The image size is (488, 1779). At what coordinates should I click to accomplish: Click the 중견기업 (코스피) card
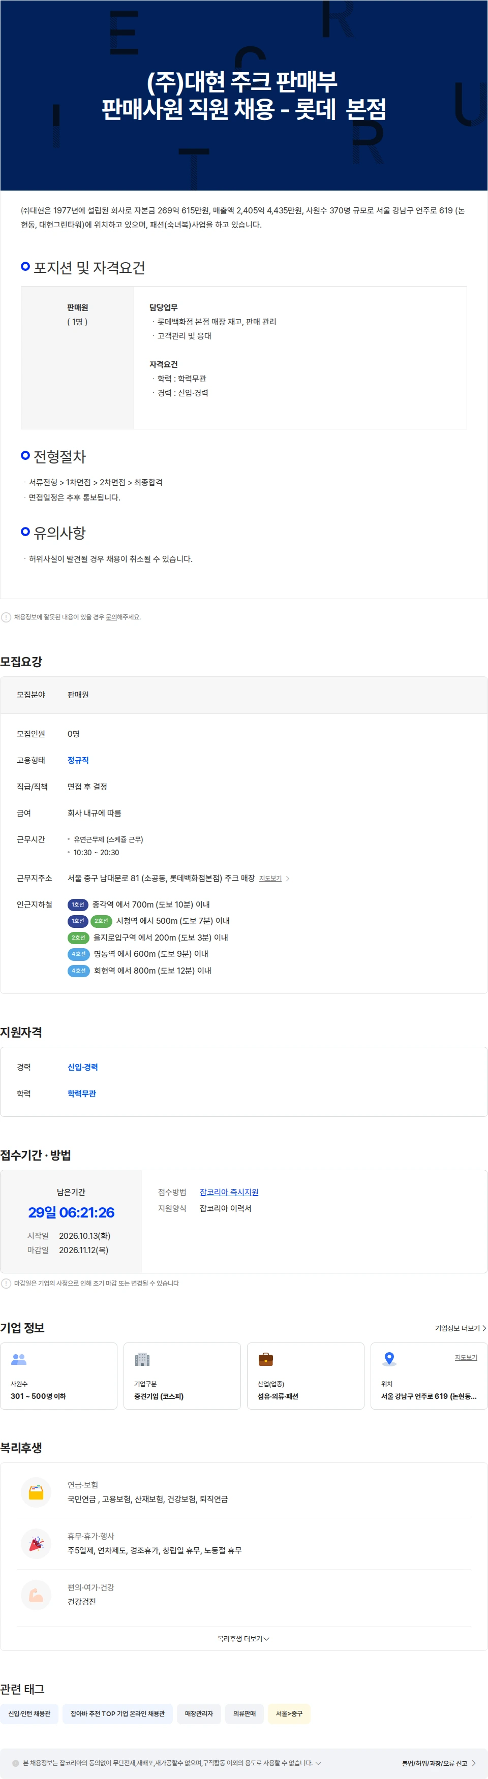(182, 1376)
